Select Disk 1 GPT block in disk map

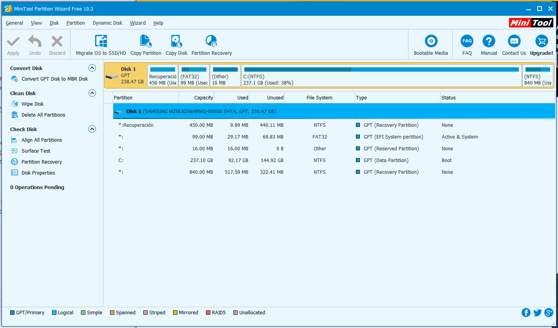pyautogui.click(x=125, y=76)
